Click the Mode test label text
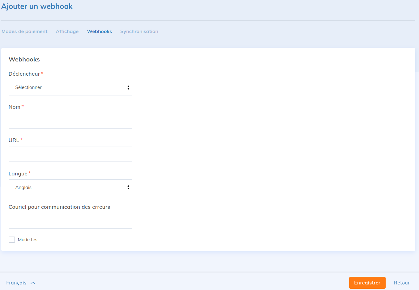 click(28, 240)
